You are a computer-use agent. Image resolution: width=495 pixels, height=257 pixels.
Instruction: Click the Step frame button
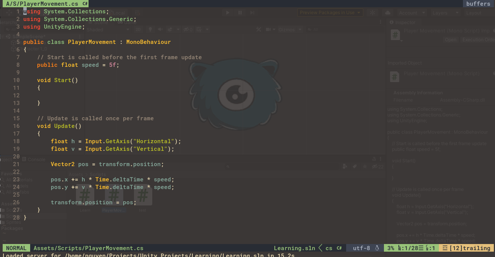click(x=252, y=12)
